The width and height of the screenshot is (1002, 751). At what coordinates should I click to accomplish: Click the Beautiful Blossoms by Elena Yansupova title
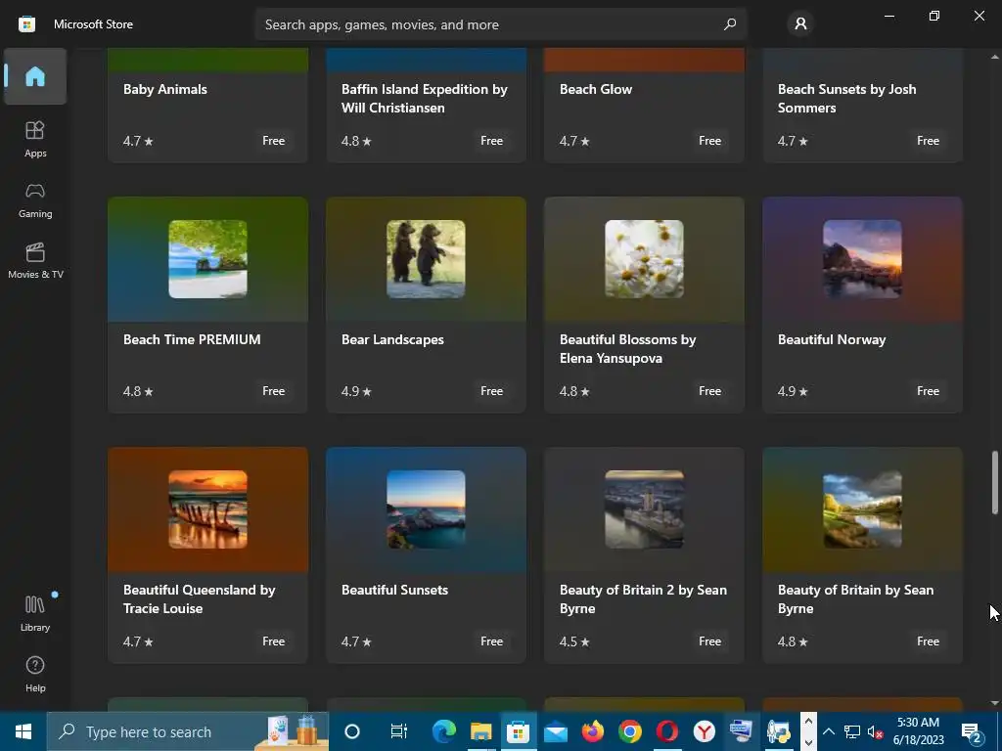[x=627, y=349]
